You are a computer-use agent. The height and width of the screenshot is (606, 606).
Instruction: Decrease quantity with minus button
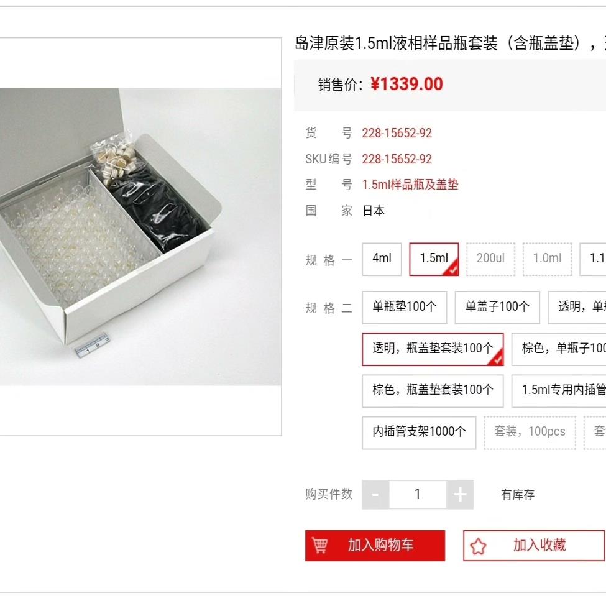(x=375, y=494)
